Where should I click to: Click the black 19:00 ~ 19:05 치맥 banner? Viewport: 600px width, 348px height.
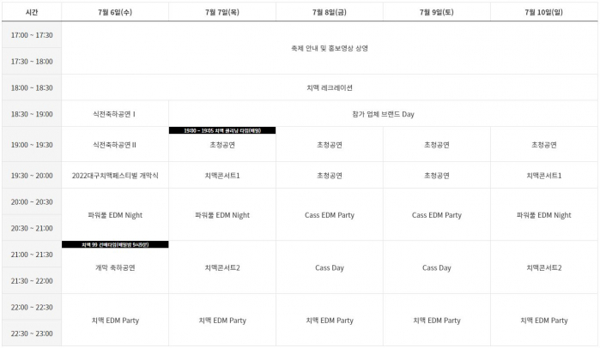coord(222,130)
